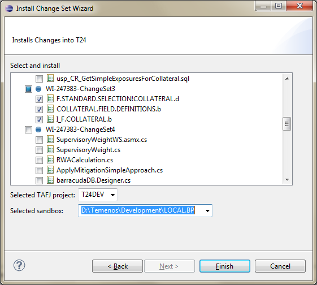
Task: Click the file icon beside barracudaDB.Designer.cs
Action: (50, 180)
